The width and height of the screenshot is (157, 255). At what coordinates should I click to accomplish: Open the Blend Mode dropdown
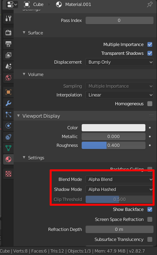119,179
